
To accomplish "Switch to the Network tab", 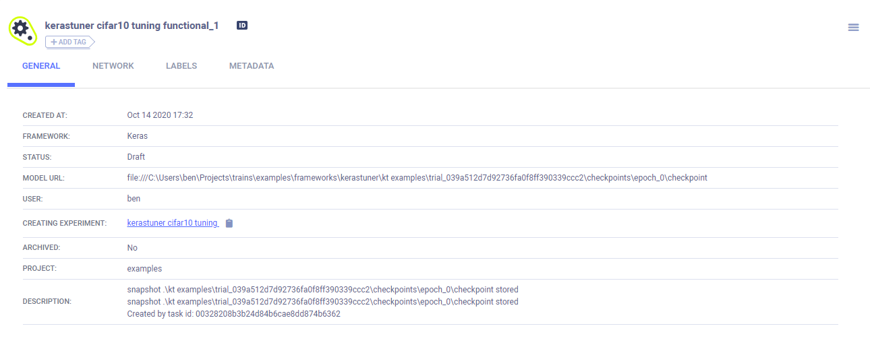I will tap(113, 66).
